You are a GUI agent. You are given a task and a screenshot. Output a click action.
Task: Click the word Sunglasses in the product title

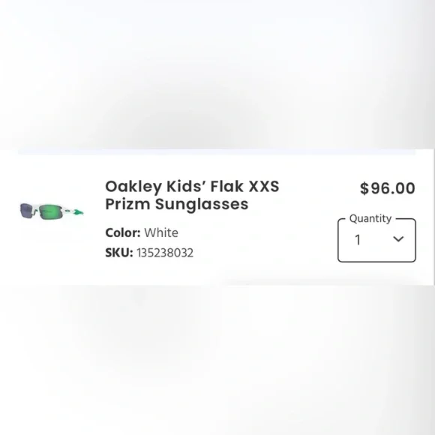tap(202, 204)
